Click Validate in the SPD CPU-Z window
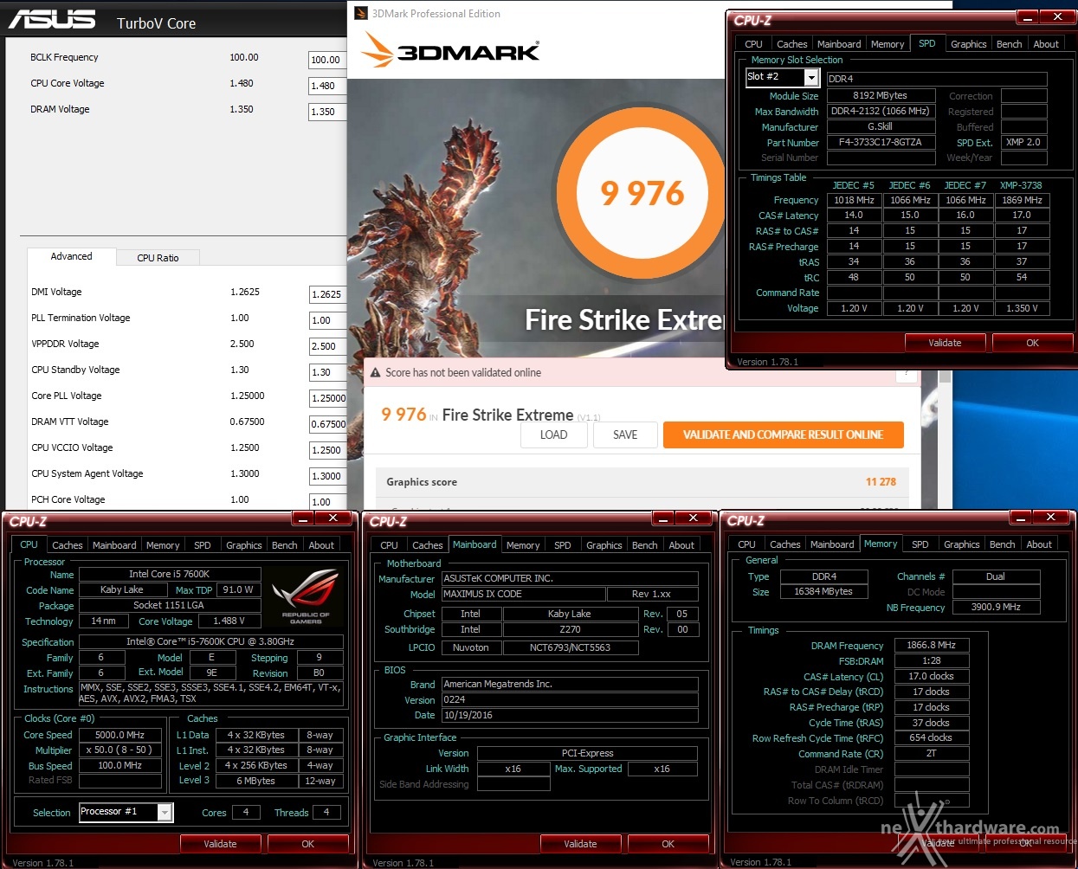 pos(945,343)
